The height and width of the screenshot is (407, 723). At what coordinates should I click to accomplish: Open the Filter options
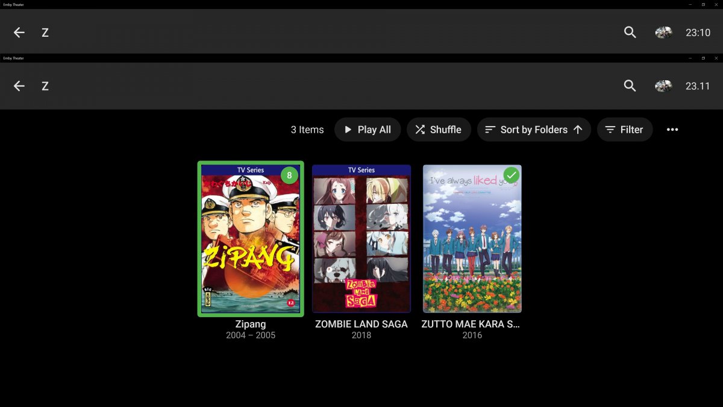tap(625, 130)
